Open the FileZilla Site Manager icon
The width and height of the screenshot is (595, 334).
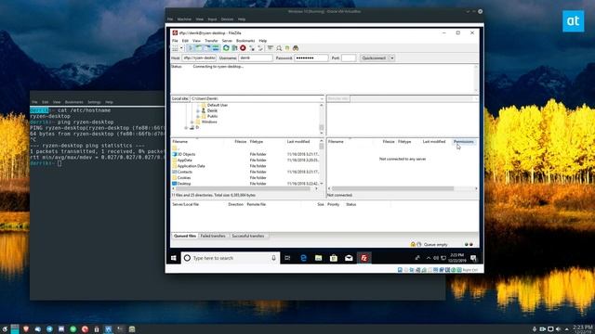[x=175, y=48]
